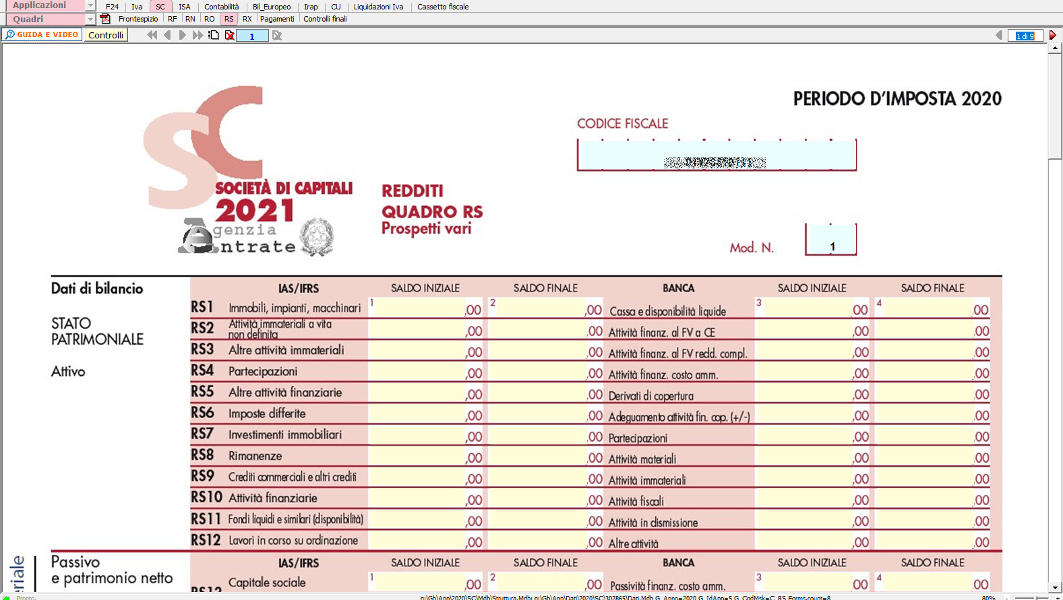The height and width of the screenshot is (600, 1063).
Task: Click the module number field showing 1
Action: click(x=252, y=36)
